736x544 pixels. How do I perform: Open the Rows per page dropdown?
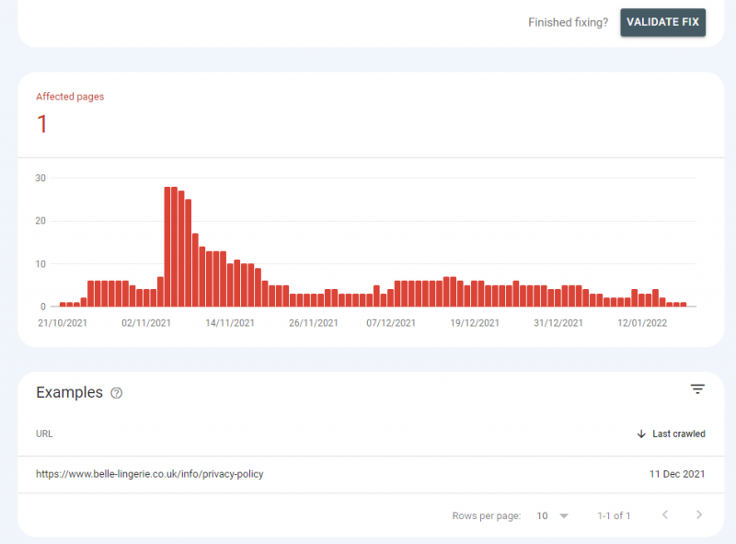(x=553, y=515)
